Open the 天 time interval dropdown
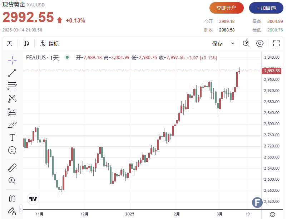The image size is (287, 219). pos(10,44)
